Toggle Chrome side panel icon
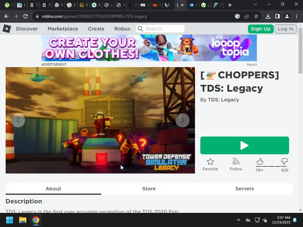 [278, 17]
